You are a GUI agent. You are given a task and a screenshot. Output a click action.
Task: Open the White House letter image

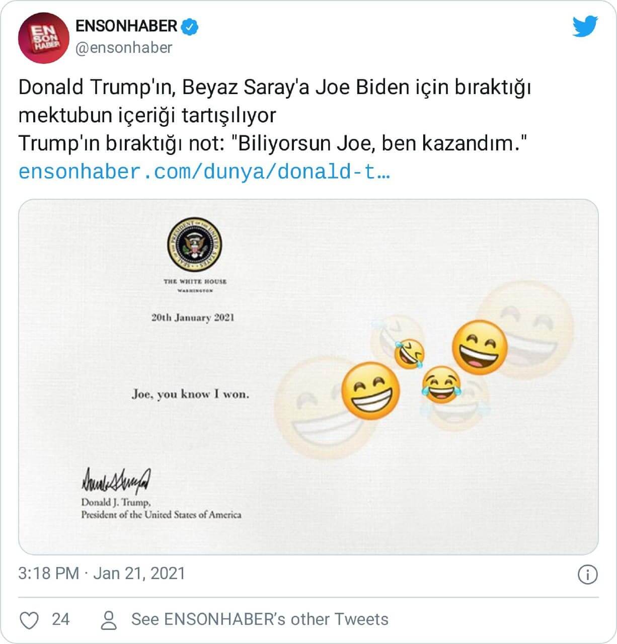point(308,377)
